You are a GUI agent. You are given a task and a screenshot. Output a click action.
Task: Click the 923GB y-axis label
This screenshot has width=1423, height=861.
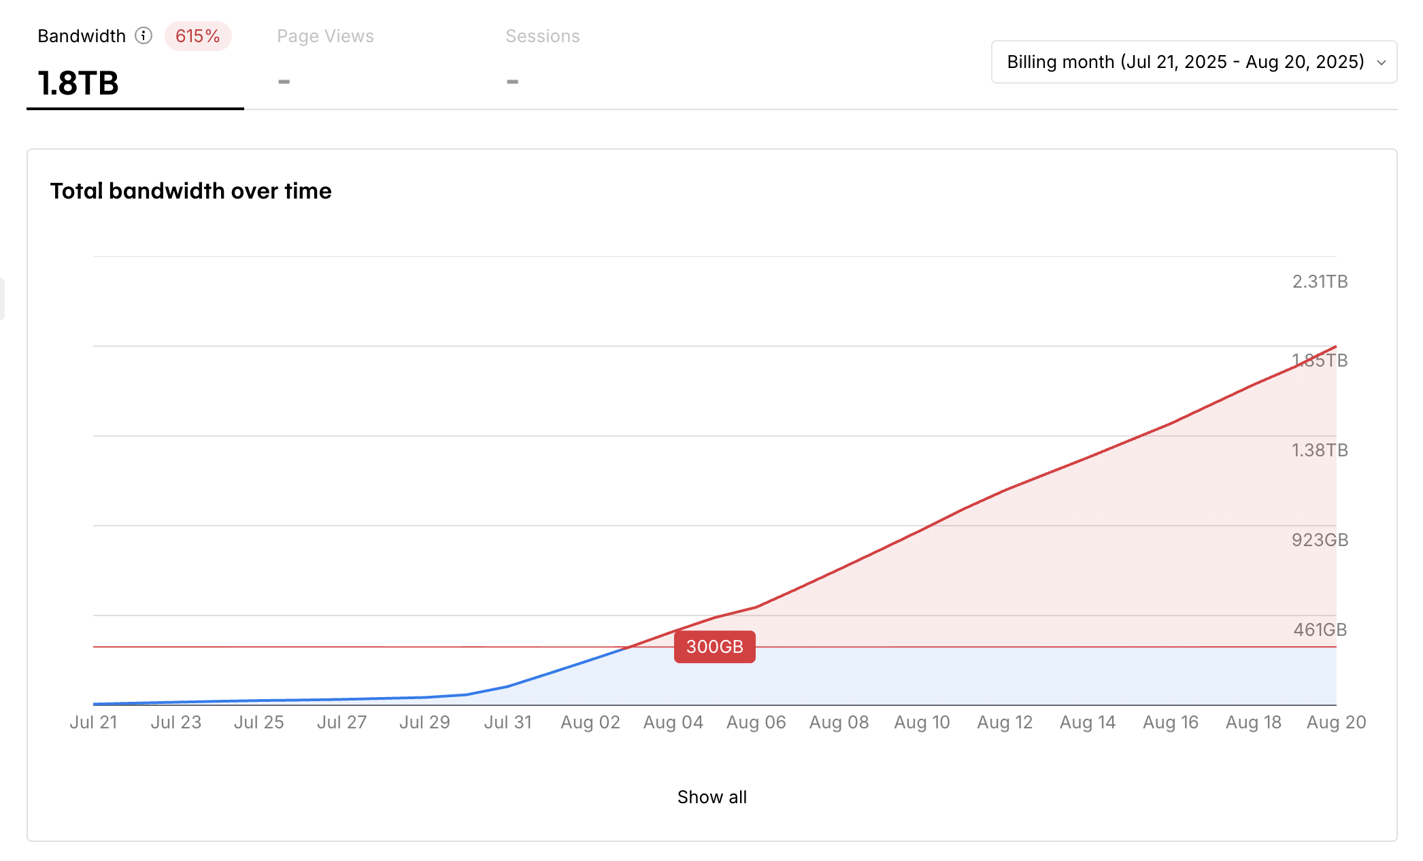[x=1320, y=540]
